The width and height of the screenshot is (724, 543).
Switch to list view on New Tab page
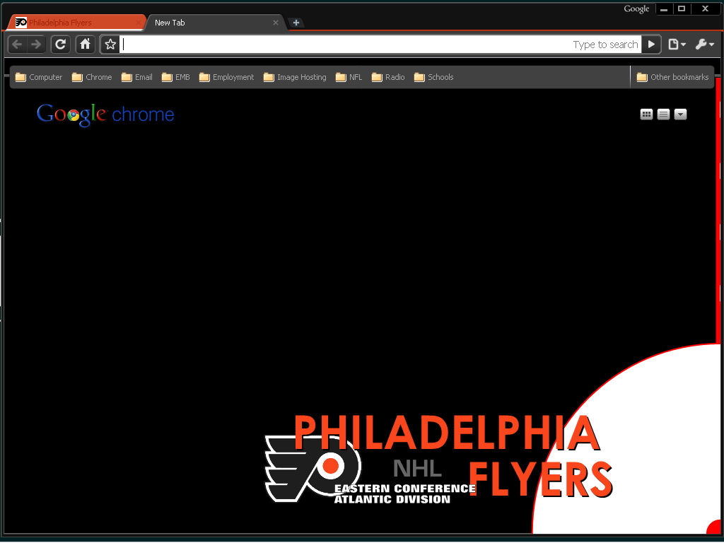point(663,114)
